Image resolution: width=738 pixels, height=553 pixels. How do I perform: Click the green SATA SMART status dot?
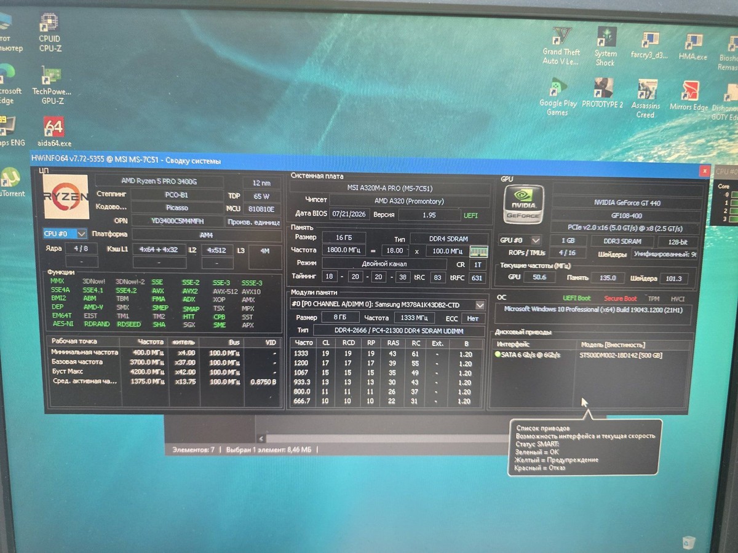498,355
